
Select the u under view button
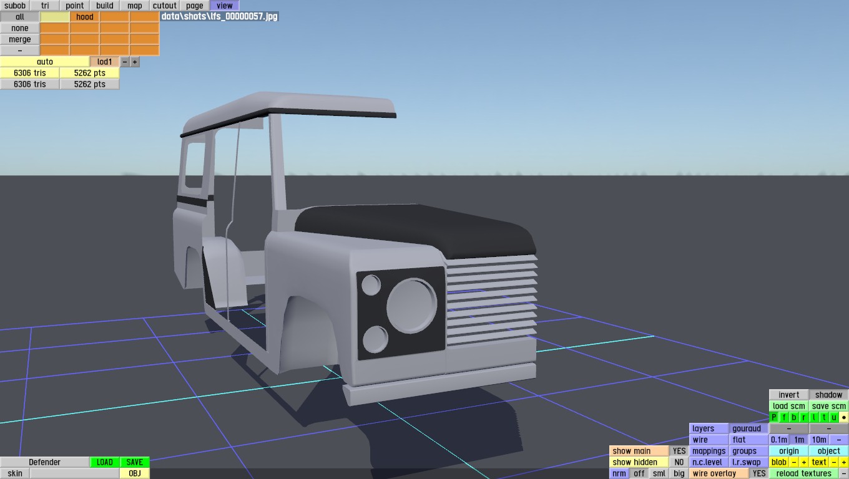[x=834, y=417]
